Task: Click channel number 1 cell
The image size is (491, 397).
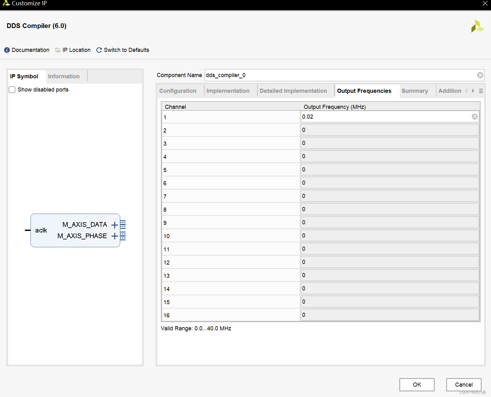Action: coord(231,117)
